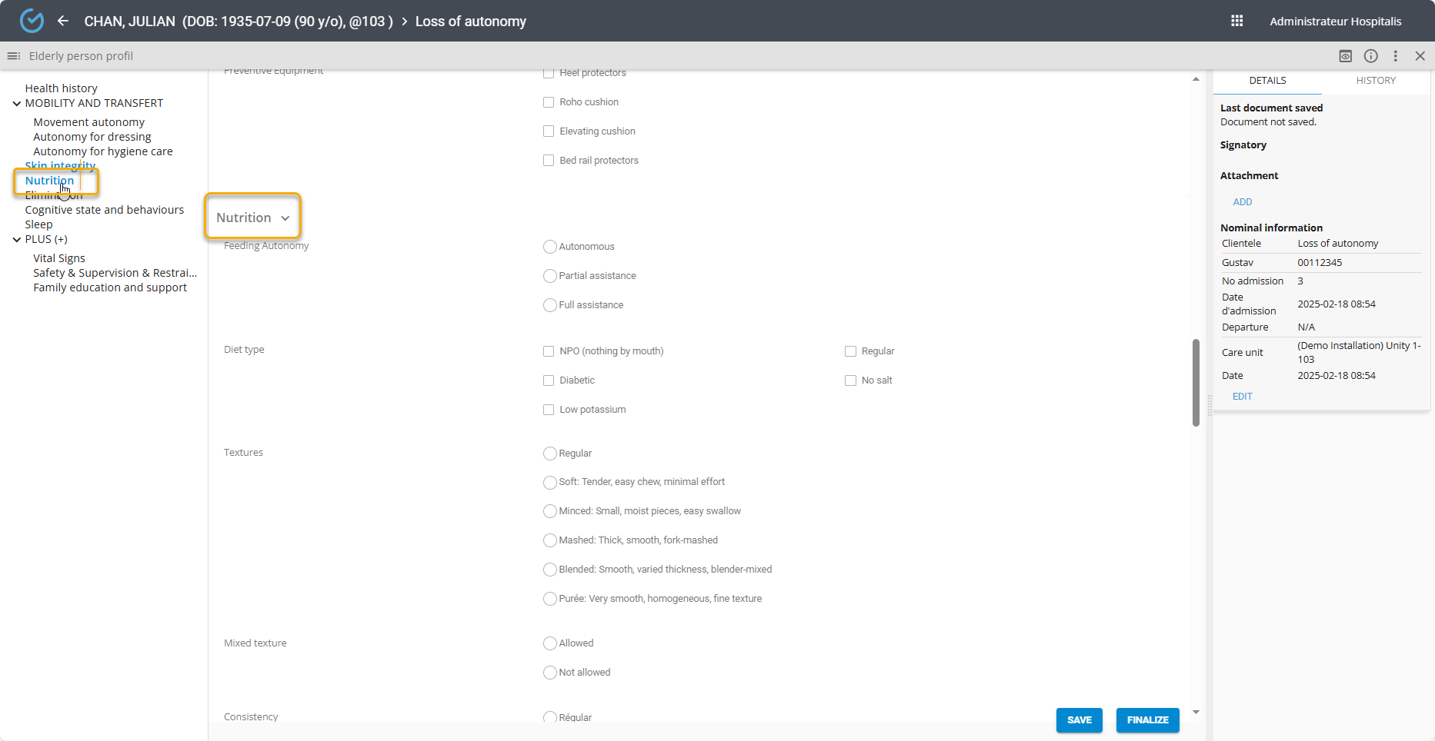Screen dimensions: 1435x741
Task: Open the apps grid menu
Action: [x=1236, y=21]
